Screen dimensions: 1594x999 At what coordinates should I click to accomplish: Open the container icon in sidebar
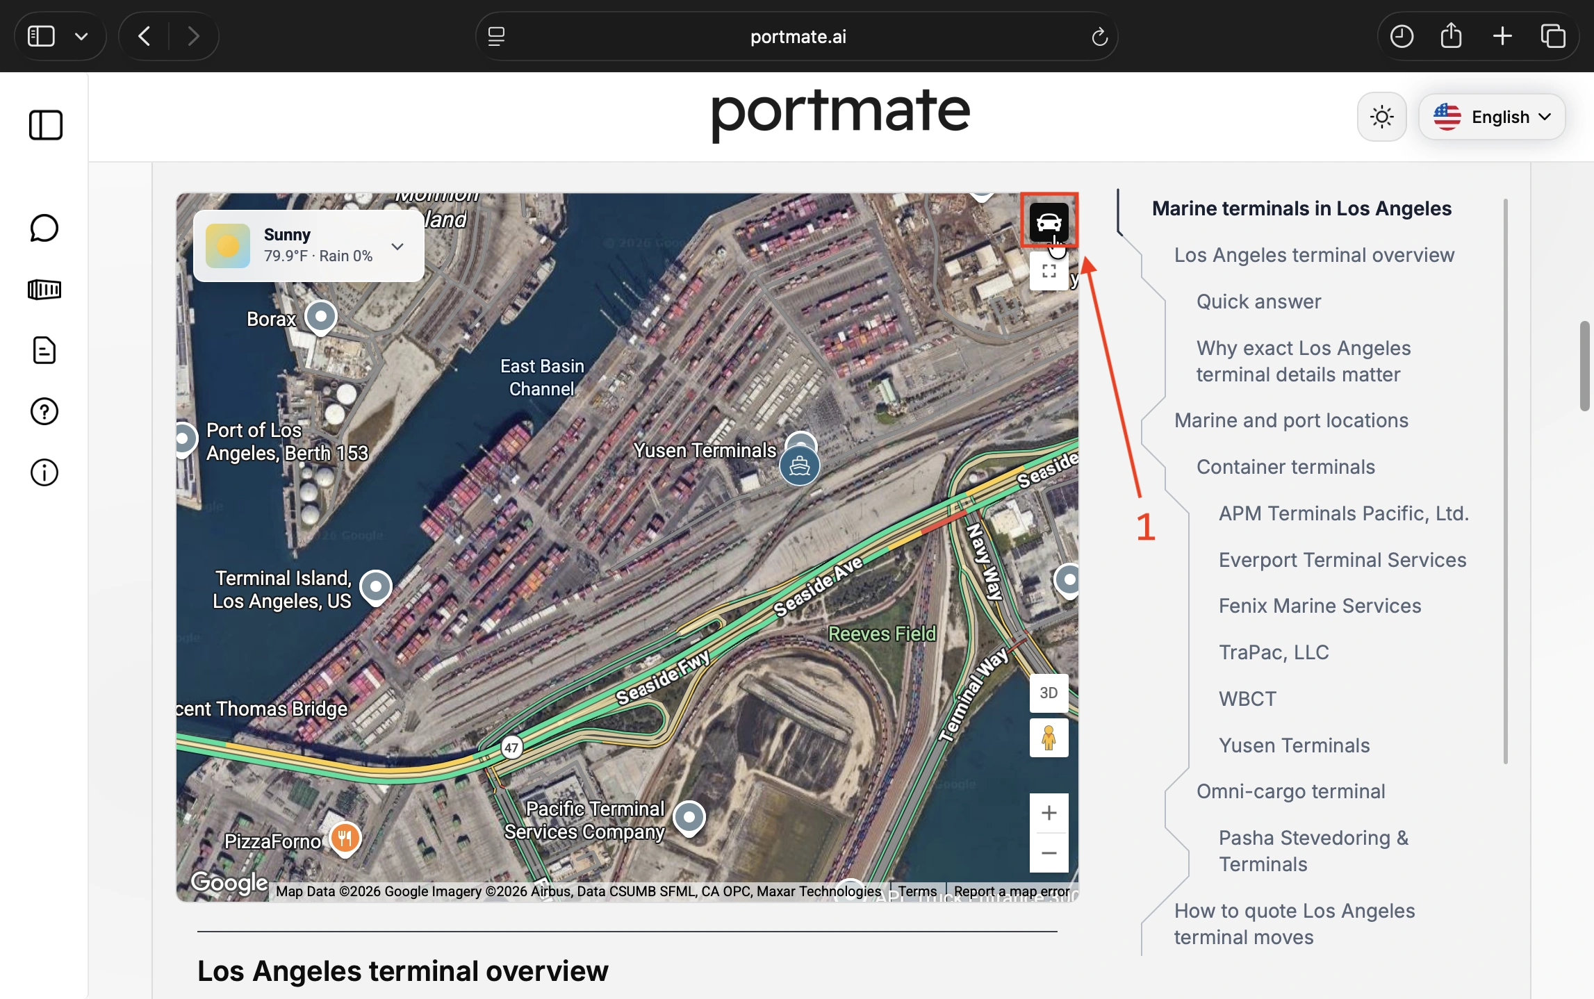pos(44,289)
